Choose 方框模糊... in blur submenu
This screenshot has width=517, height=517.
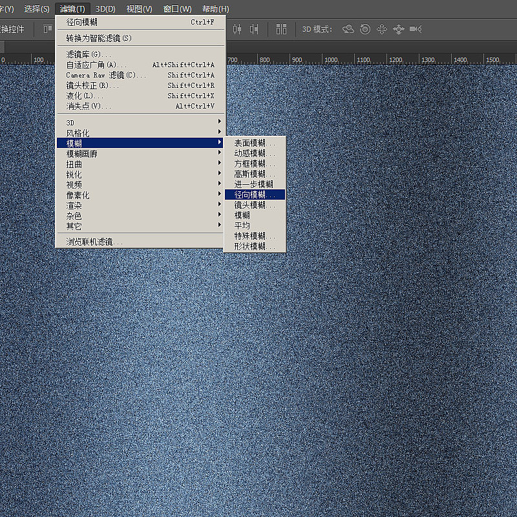pos(255,164)
